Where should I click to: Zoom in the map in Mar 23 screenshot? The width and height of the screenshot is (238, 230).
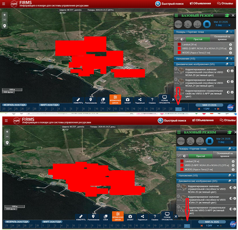point(5,15)
